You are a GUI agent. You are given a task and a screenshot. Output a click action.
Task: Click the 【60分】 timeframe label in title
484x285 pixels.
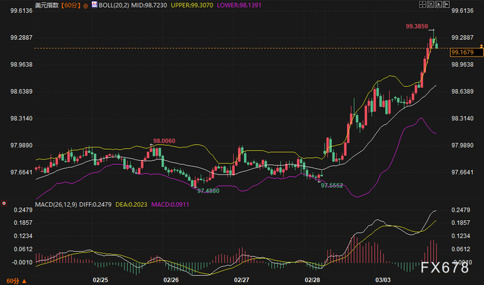point(71,6)
